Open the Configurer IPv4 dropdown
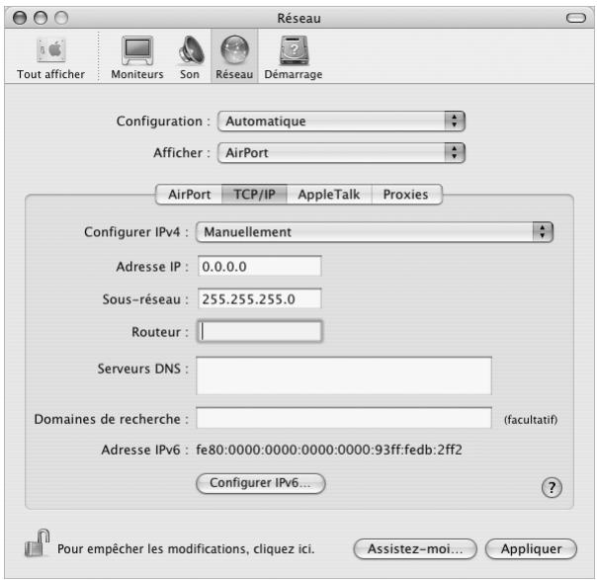The height and width of the screenshot is (580, 597). pyautogui.click(x=375, y=232)
